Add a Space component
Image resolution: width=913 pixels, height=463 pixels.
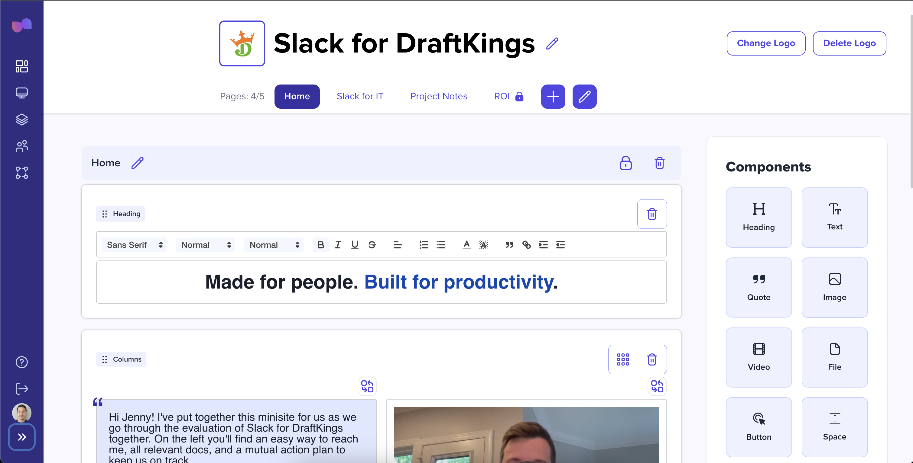(834, 427)
